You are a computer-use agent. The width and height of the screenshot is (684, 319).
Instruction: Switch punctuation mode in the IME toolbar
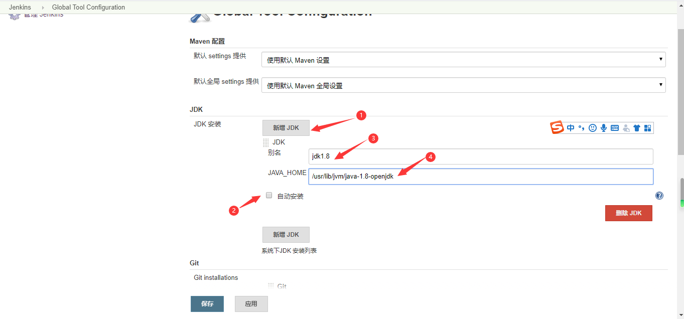(x=582, y=128)
